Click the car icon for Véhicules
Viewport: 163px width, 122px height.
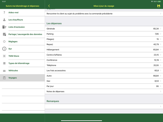pyautogui.click(x=4, y=71)
